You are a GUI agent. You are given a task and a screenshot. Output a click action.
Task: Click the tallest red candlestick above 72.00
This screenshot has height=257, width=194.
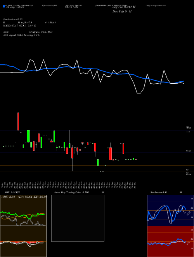pyautogui.click(x=18, y=121)
